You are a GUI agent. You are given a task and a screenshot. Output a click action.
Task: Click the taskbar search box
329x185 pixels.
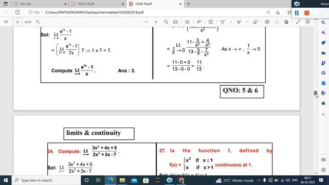(x=46, y=180)
